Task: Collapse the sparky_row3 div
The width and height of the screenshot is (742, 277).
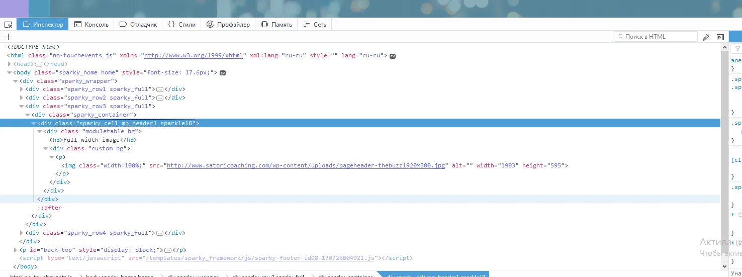Action: pyautogui.click(x=22, y=107)
